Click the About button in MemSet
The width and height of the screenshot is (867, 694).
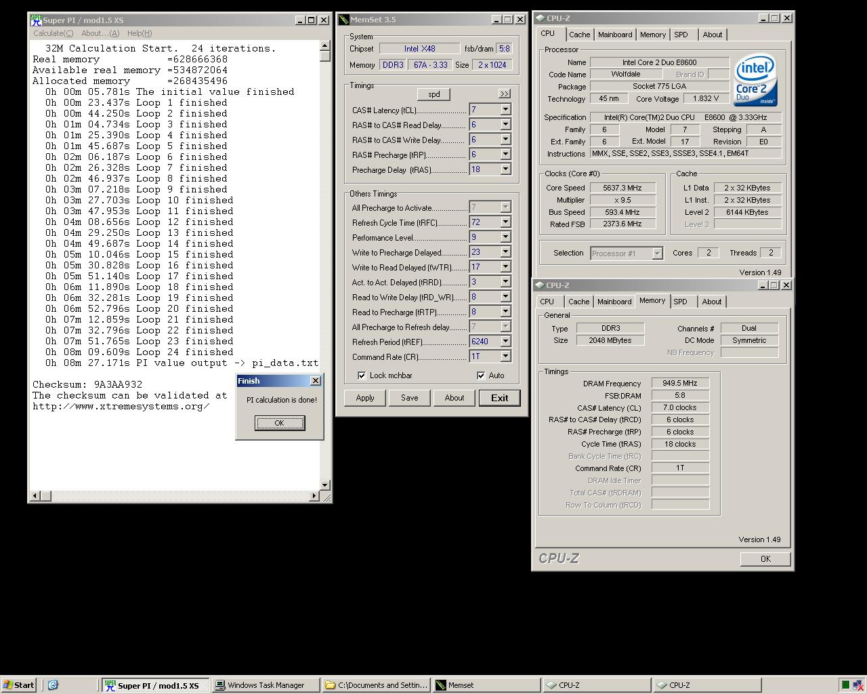tap(454, 398)
